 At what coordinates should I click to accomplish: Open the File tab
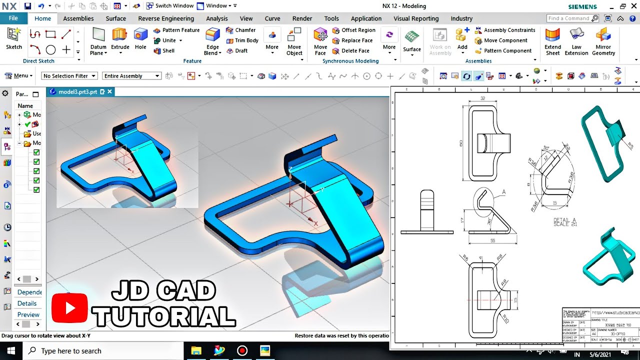13,18
